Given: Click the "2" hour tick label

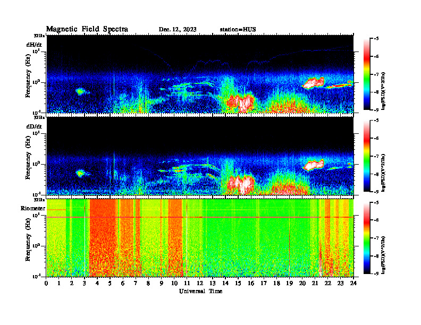Looking at the screenshot, I should (x=72, y=283).
